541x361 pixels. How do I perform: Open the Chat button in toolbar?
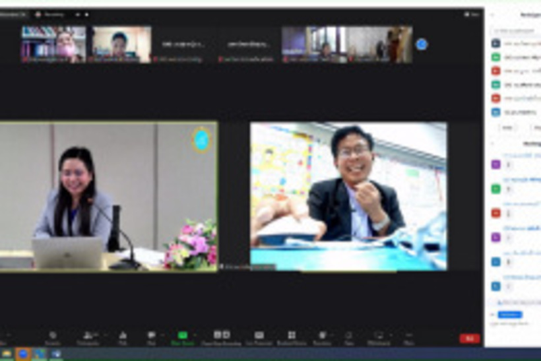pos(151,338)
